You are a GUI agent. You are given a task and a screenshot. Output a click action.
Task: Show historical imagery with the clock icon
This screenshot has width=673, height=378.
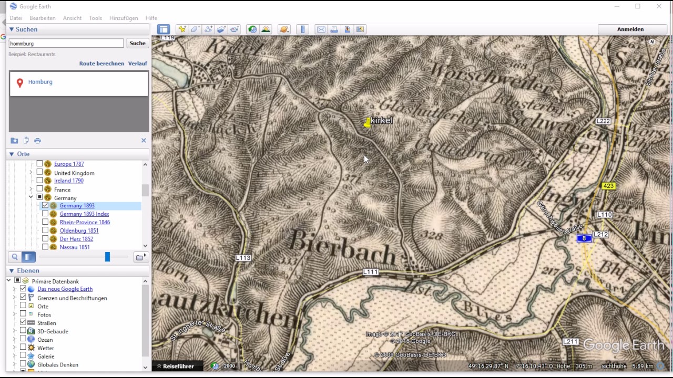pyautogui.click(x=252, y=29)
